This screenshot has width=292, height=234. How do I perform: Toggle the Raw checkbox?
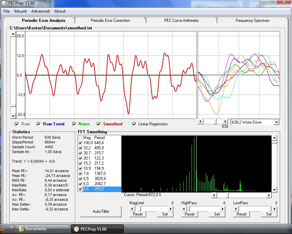click(17, 124)
